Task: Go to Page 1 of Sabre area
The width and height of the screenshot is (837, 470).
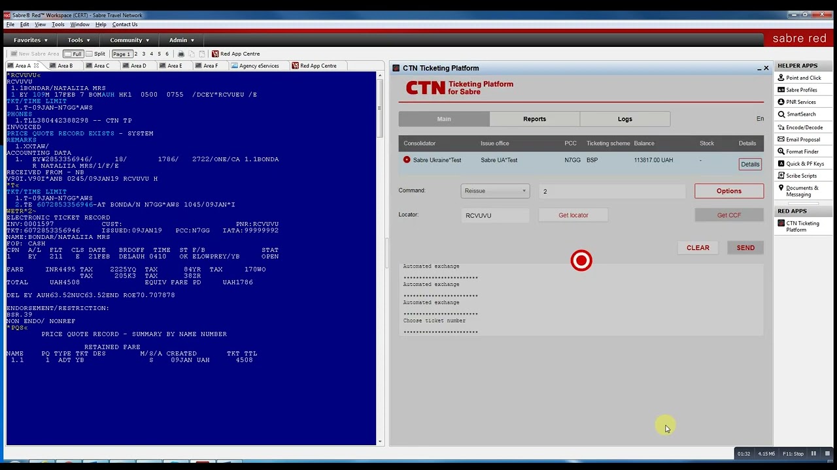Action: (122, 54)
